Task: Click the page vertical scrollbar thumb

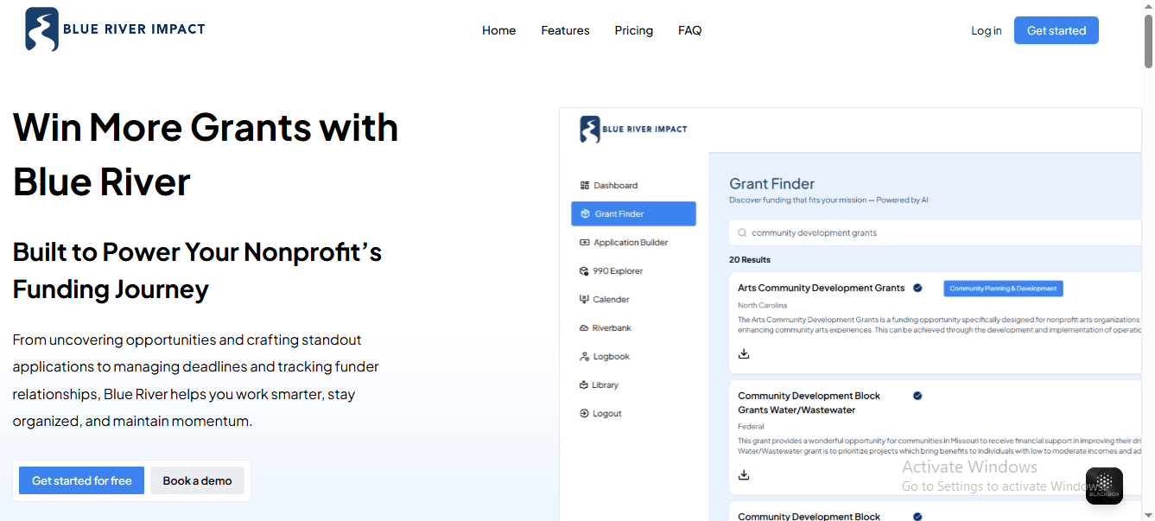Action: tap(1148, 39)
